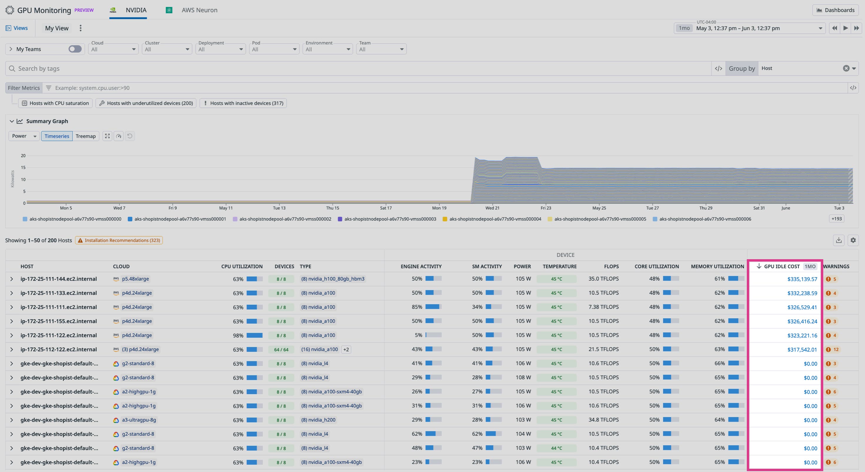
Task: Click the reset icon in Summary Graph toolbar
Action: 130,136
